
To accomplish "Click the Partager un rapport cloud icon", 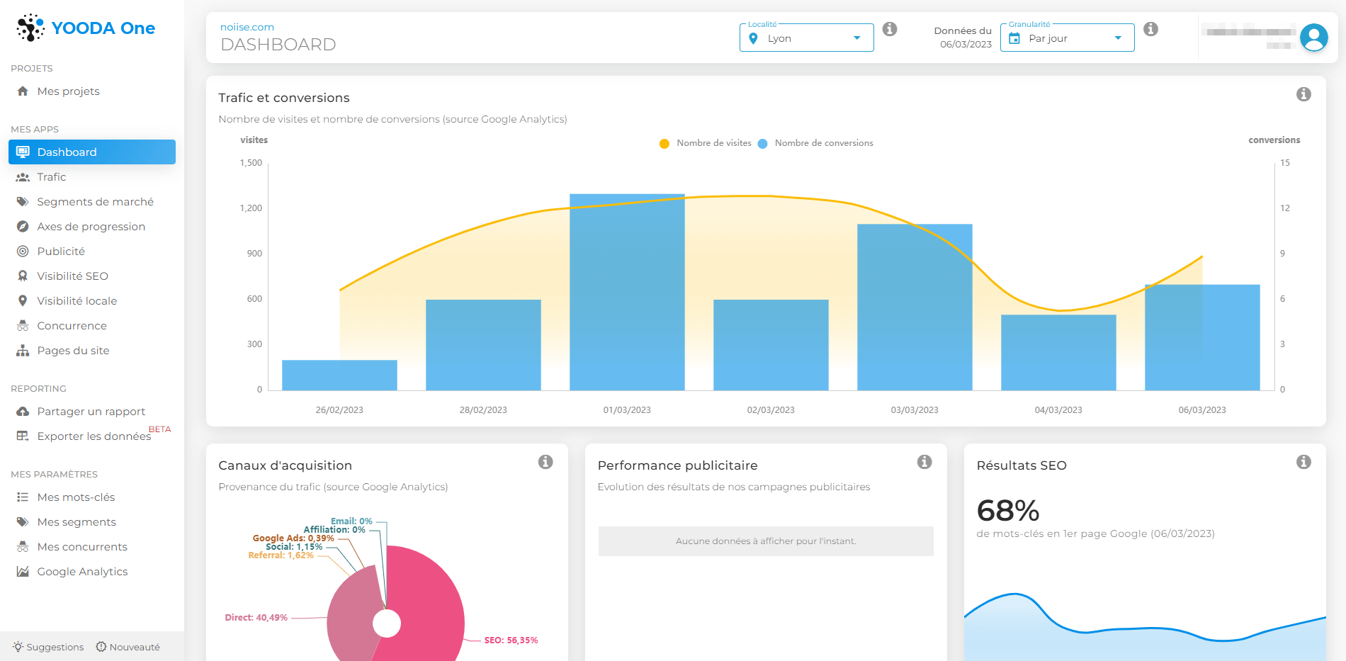I will pos(23,412).
